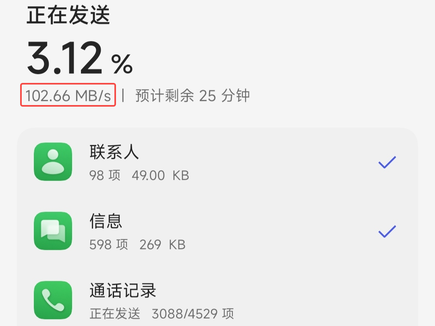This screenshot has width=435, height=326.
Task: Click the blue checkmark beside 联系人
Action: (387, 162)
